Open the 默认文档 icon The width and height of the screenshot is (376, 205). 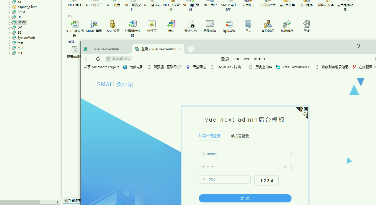pos(191,24)
